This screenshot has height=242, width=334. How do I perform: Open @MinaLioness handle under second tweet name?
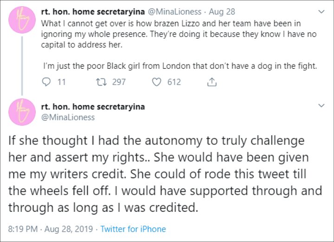[68, 117]
